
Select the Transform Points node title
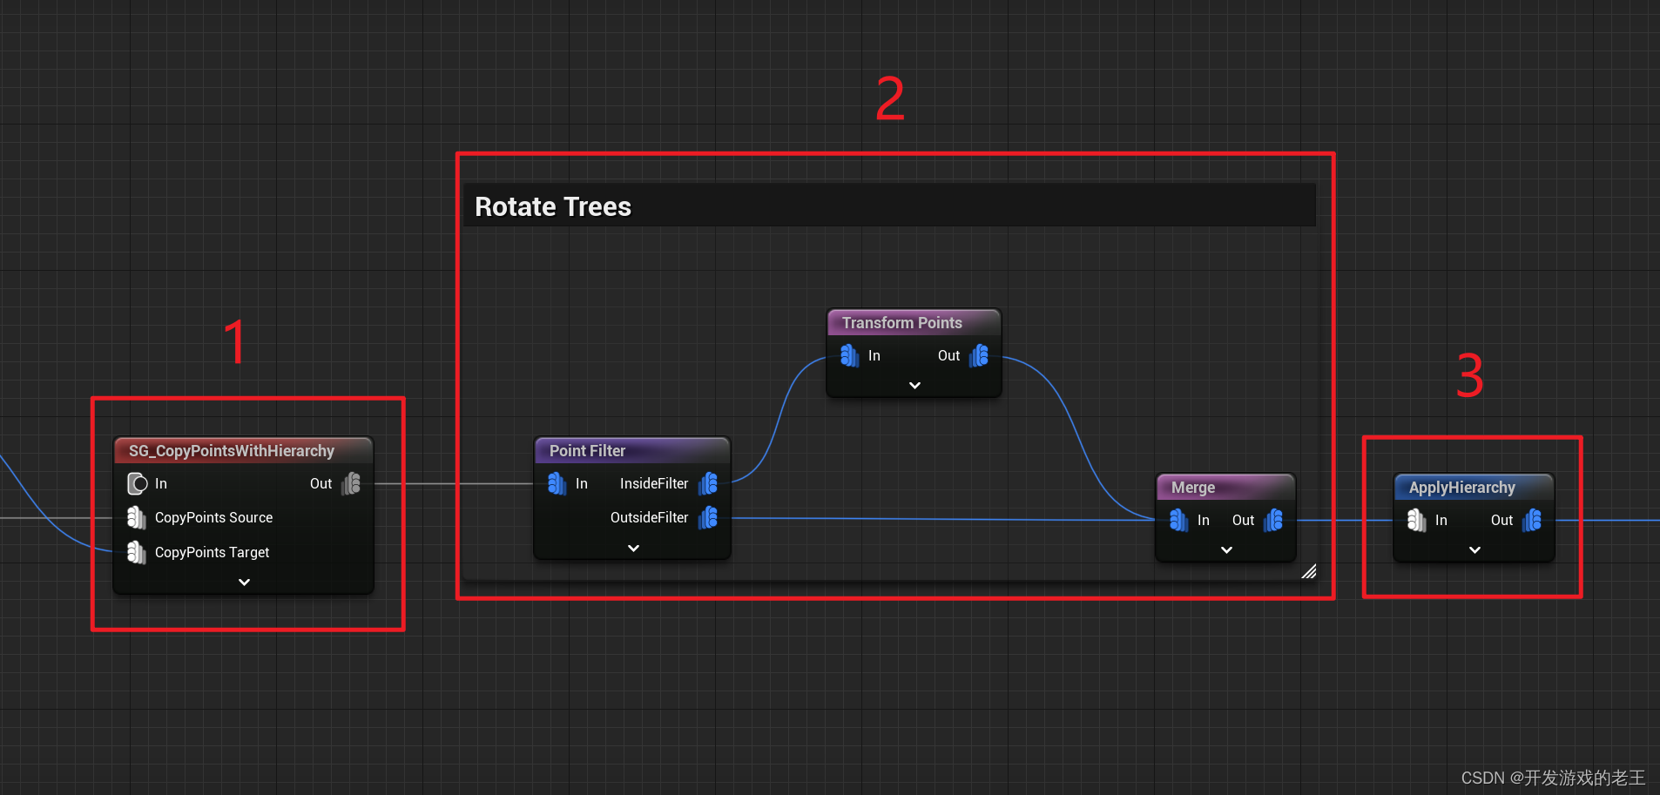(x=901, y=323)
